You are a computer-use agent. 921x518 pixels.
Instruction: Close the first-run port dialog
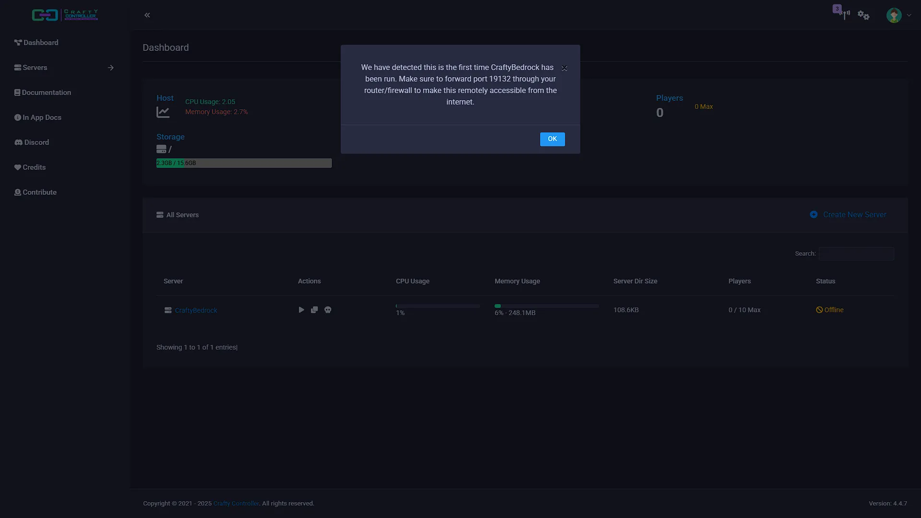click(565, 68)
